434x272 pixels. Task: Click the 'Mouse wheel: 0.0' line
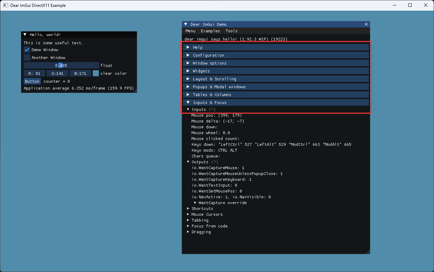210,133
